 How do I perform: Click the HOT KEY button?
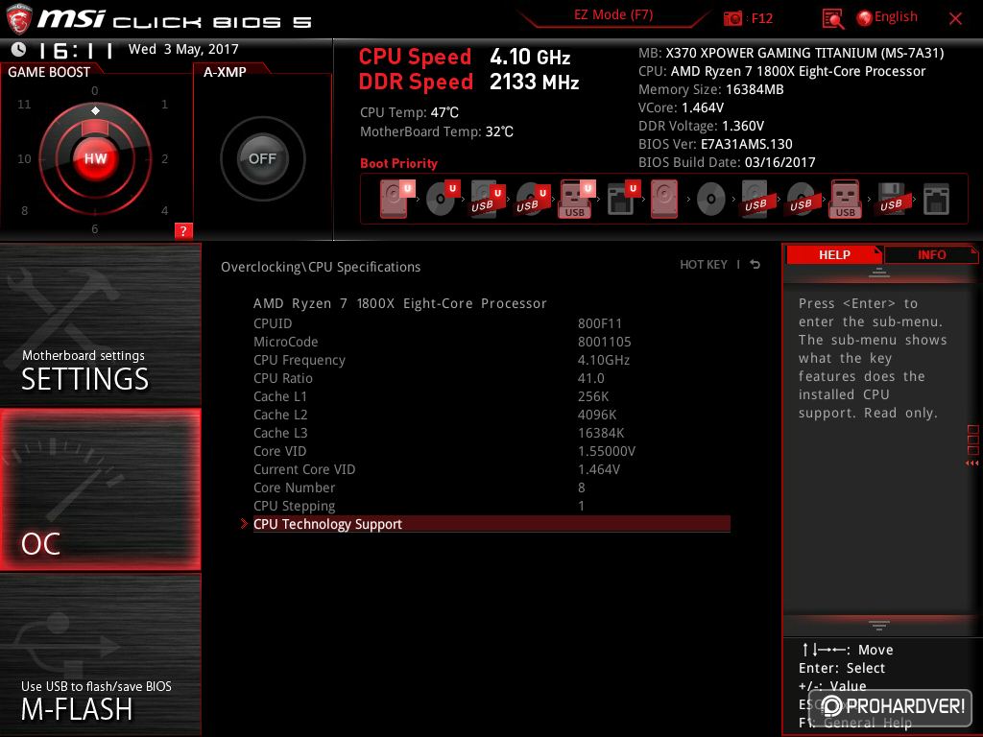pyautogui.click(x=704, y=265)
